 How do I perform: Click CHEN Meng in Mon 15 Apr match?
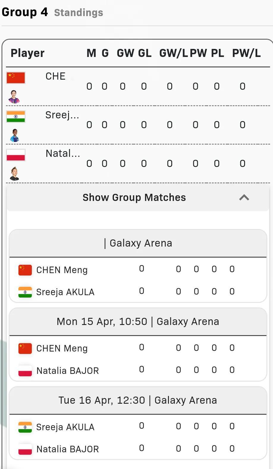click(62, 348)
